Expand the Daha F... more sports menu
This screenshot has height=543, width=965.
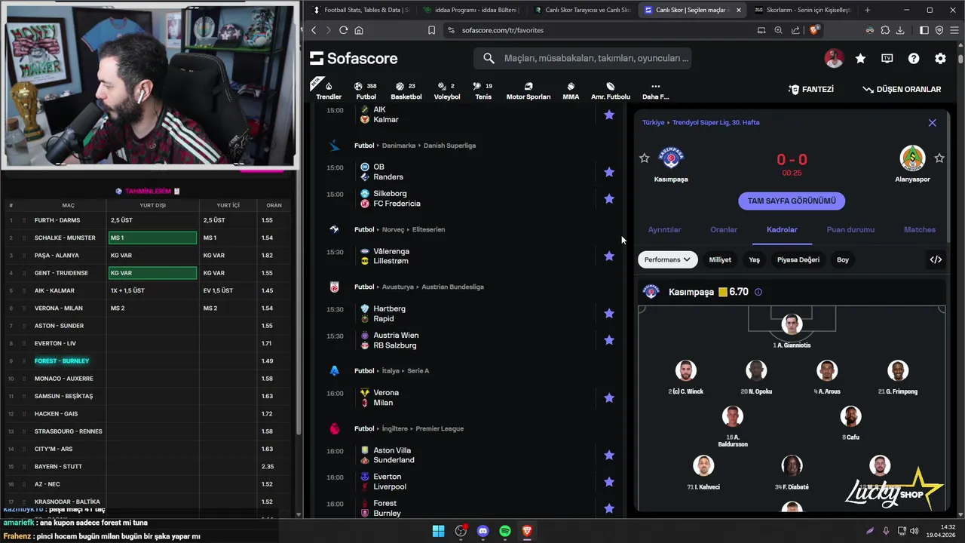tap(655, 90)
